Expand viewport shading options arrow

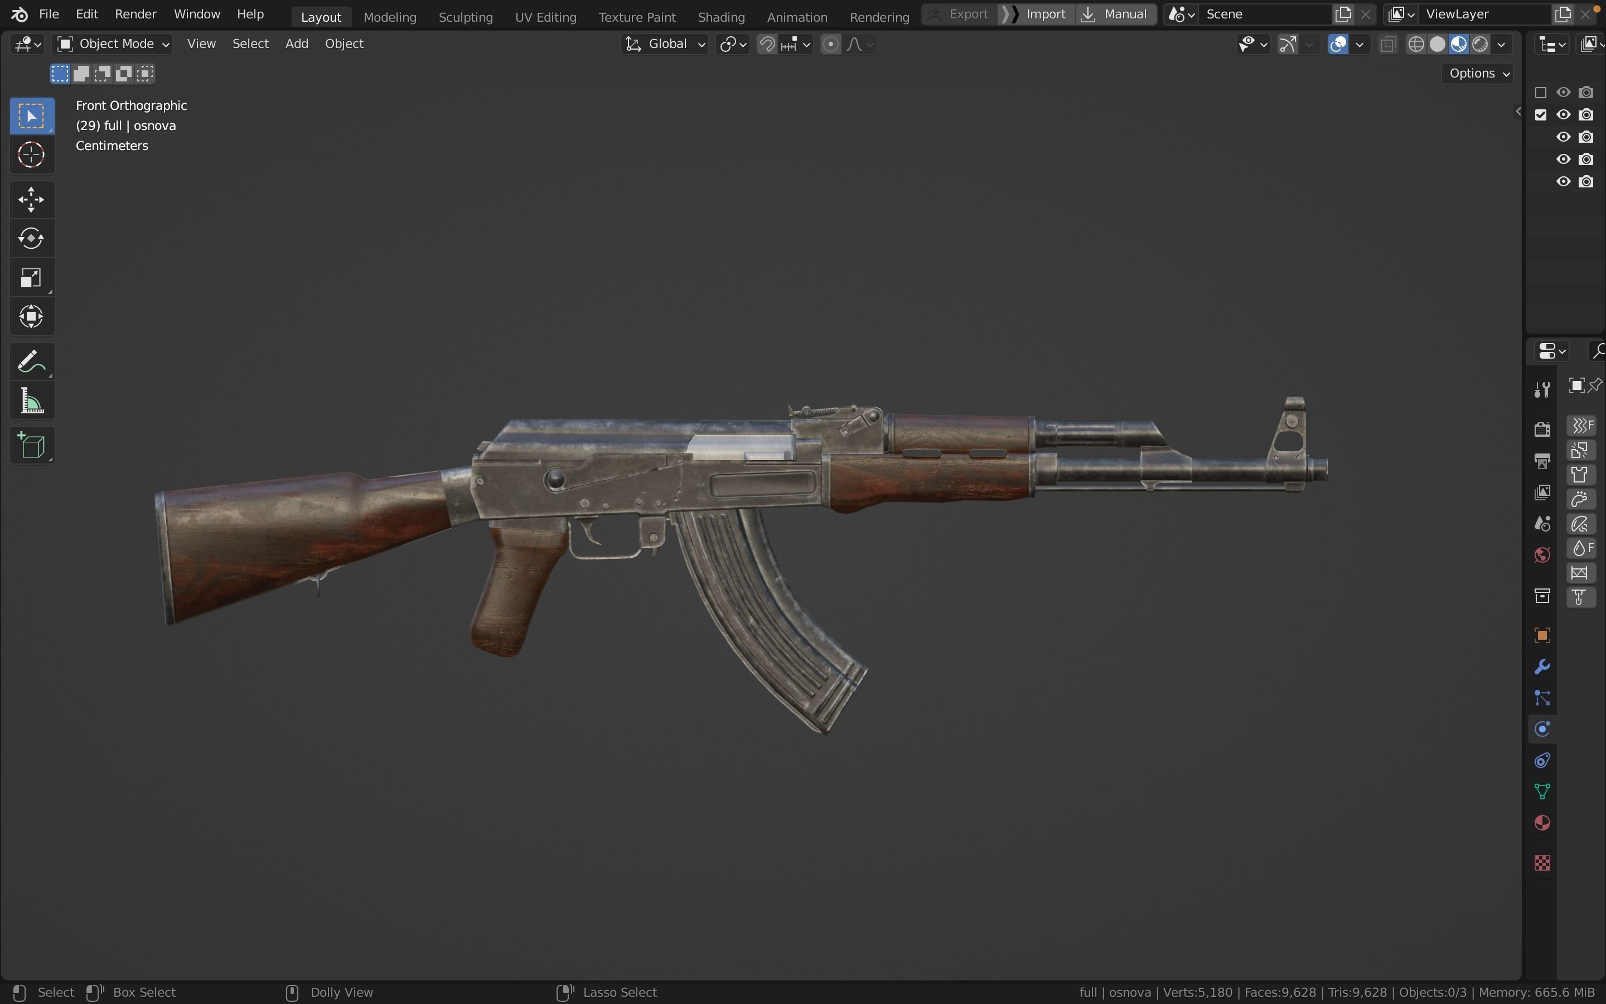coord(1501,45)
